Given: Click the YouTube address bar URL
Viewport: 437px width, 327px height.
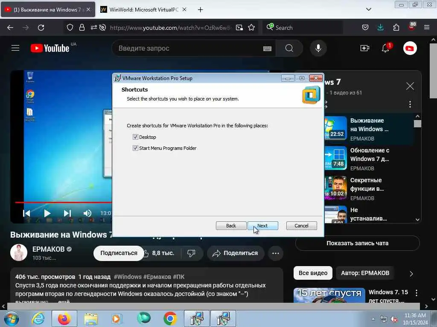Looking at the screenshot, I should pos(170,28).
